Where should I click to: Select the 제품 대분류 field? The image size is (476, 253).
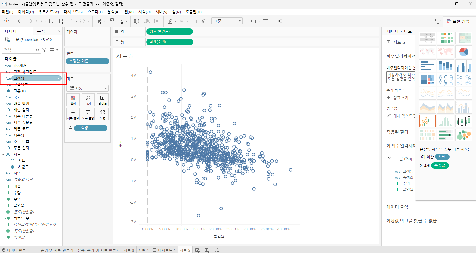(23, 116)
